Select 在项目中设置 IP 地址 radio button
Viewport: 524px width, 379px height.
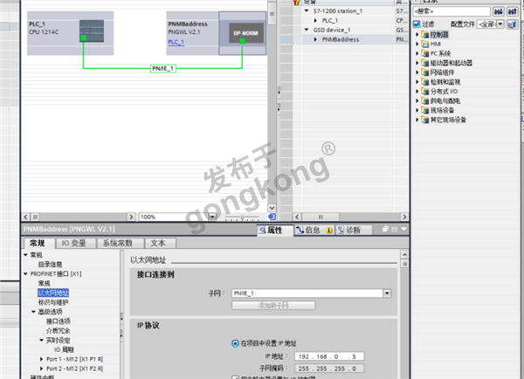click(235, 343)
